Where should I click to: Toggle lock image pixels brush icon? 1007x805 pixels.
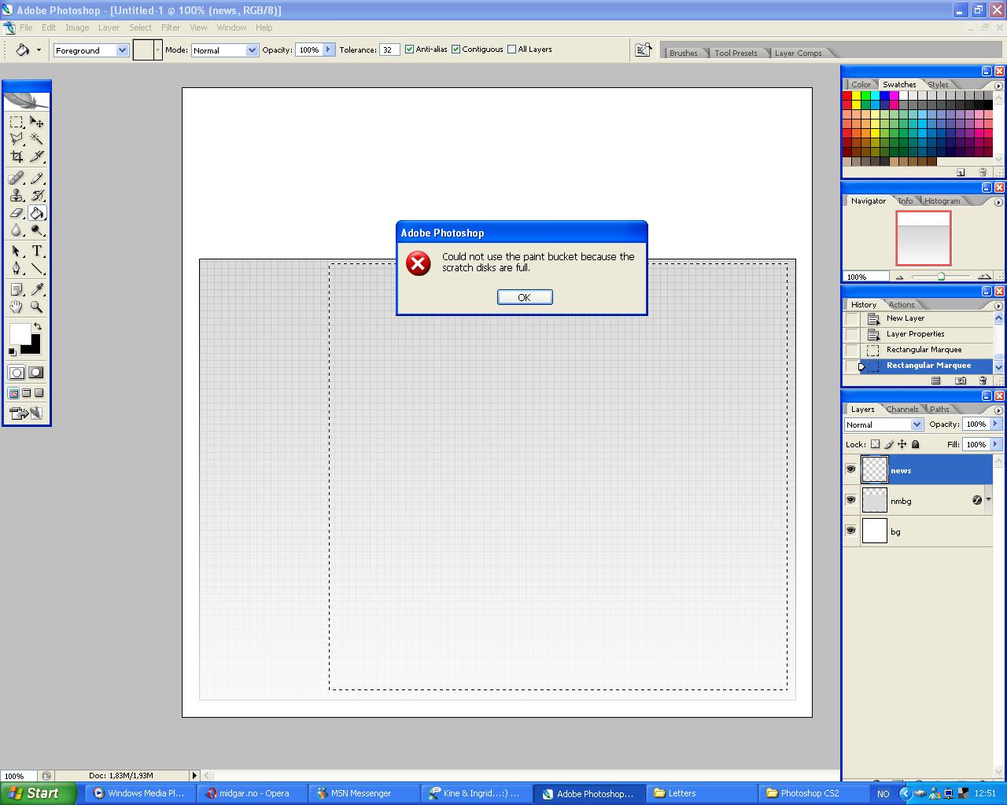[x=888, y=444]
